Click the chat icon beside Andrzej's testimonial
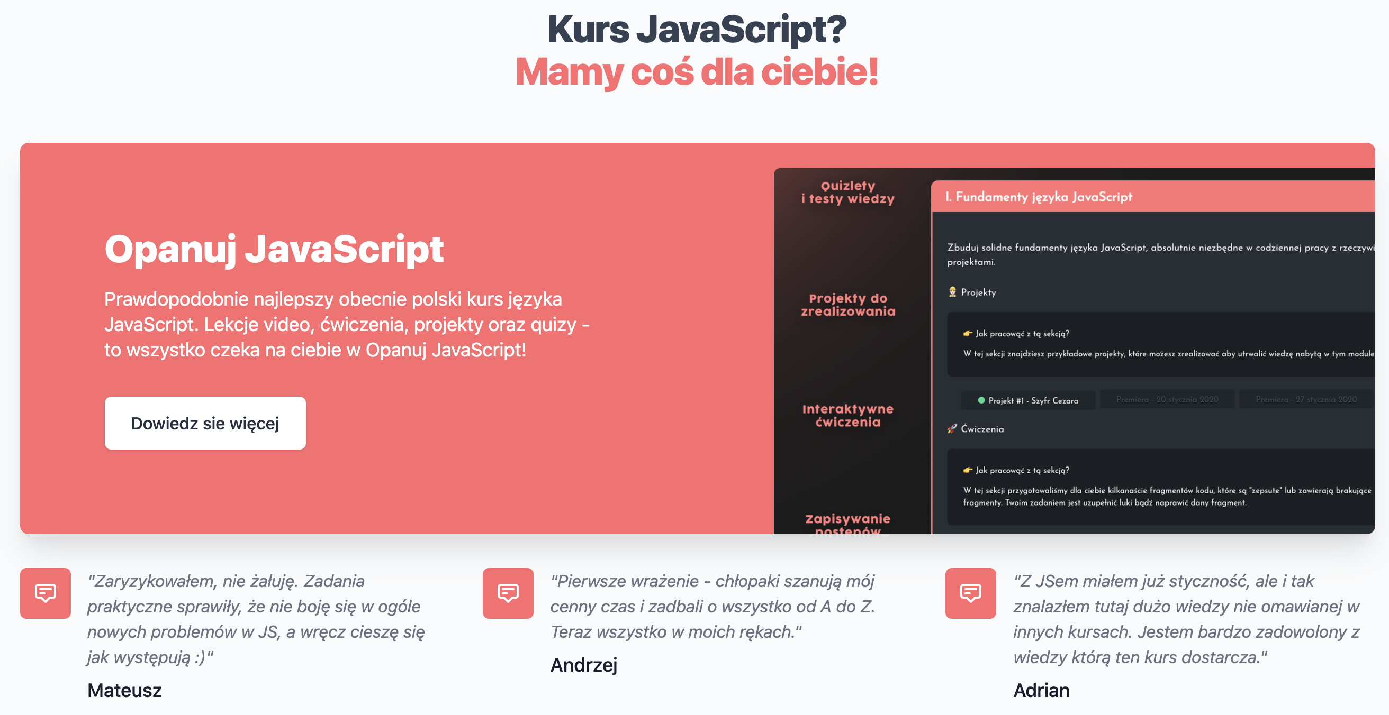 coord(508,593)
